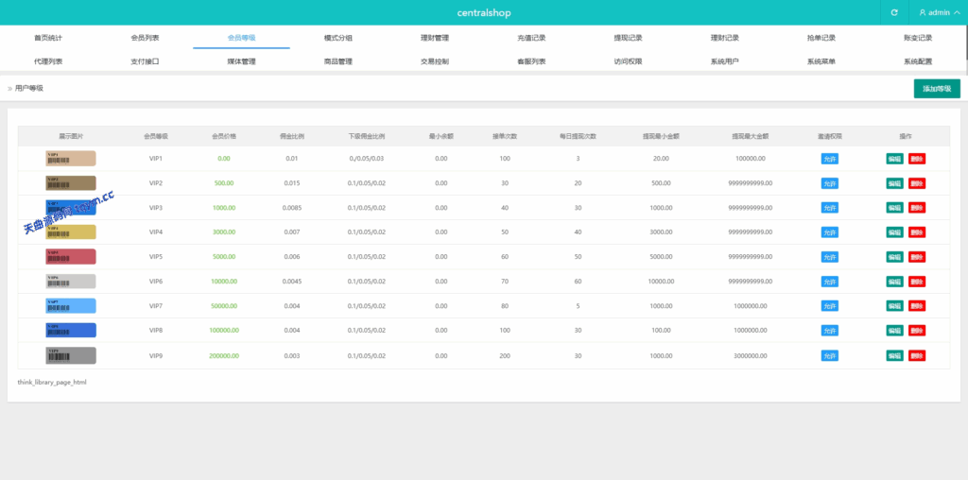Toggle the 允许 invite badge for VIP4
The image size is (968, 480).
(829, 232)
